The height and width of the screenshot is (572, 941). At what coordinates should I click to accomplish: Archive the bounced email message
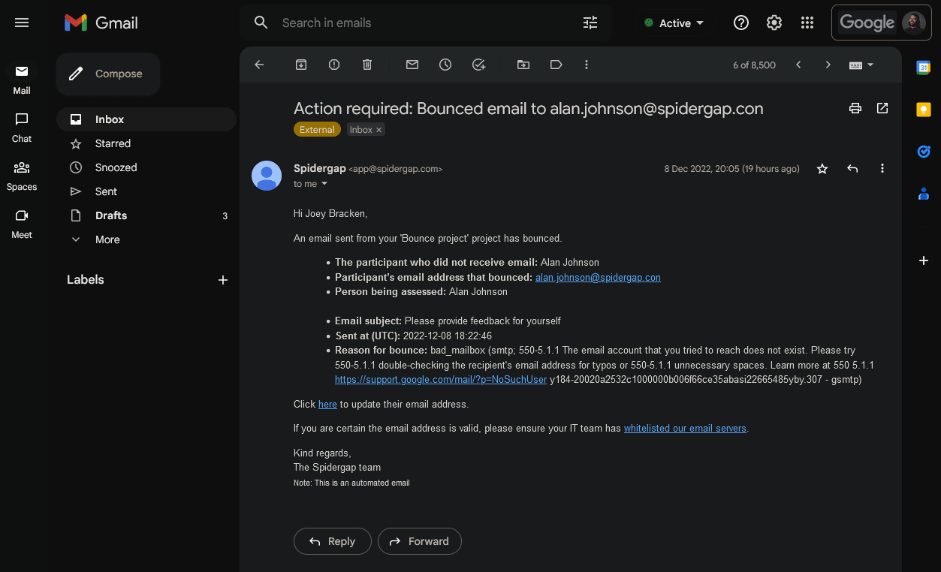300,65
